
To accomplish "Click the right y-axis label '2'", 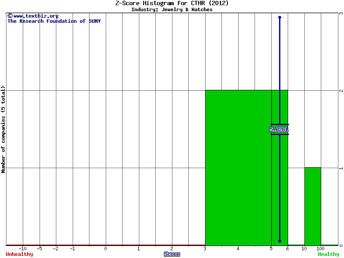I will (341, 91).
